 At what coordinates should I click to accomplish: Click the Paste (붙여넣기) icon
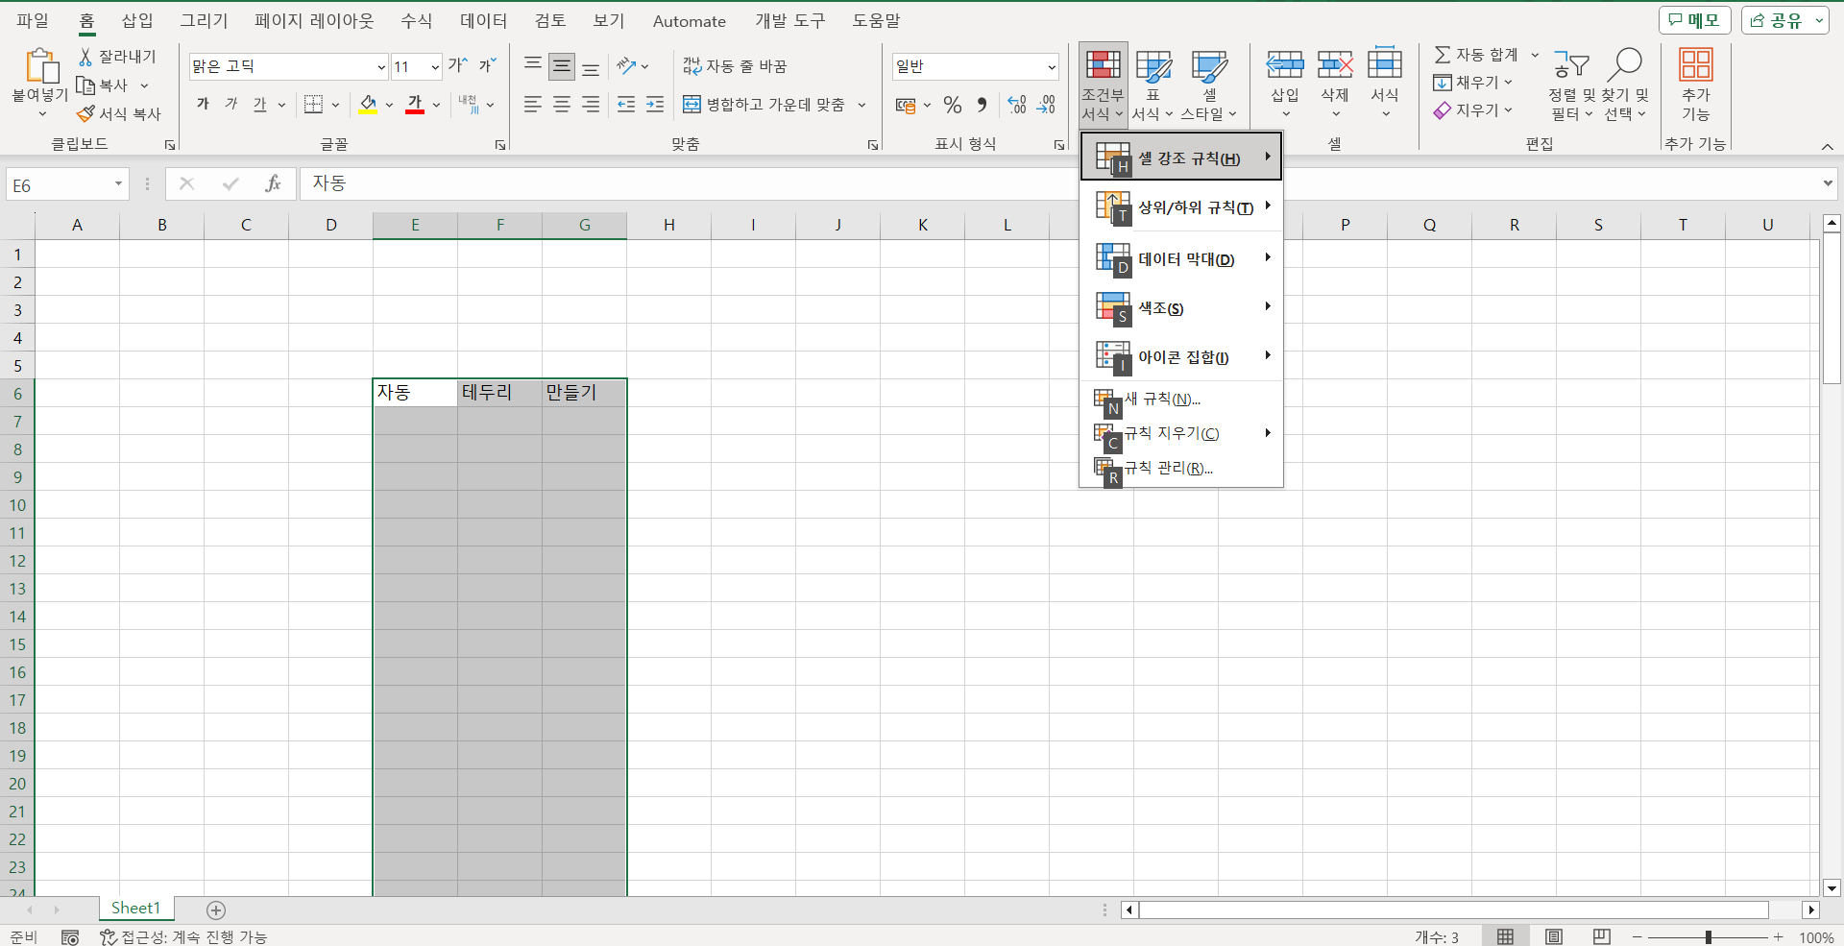[x=40, y=65]
